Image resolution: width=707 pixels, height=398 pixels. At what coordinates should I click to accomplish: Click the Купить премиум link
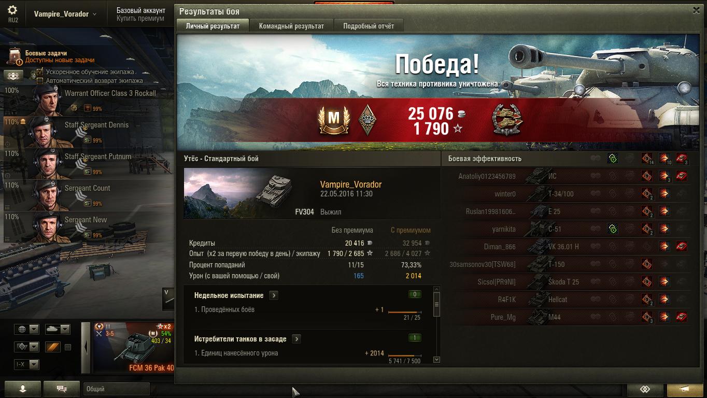coord(140,18)
